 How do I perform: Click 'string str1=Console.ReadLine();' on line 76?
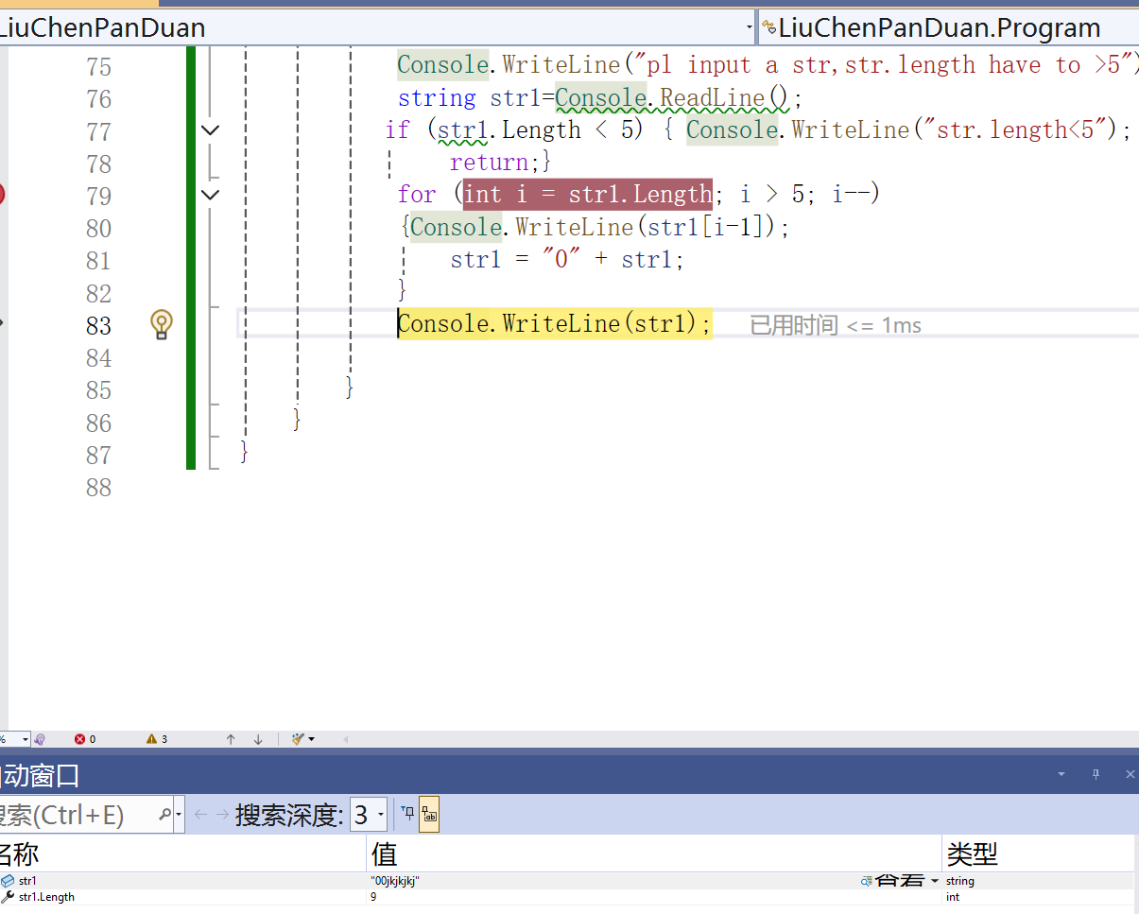pyautogui.click(x=599, y=97)
